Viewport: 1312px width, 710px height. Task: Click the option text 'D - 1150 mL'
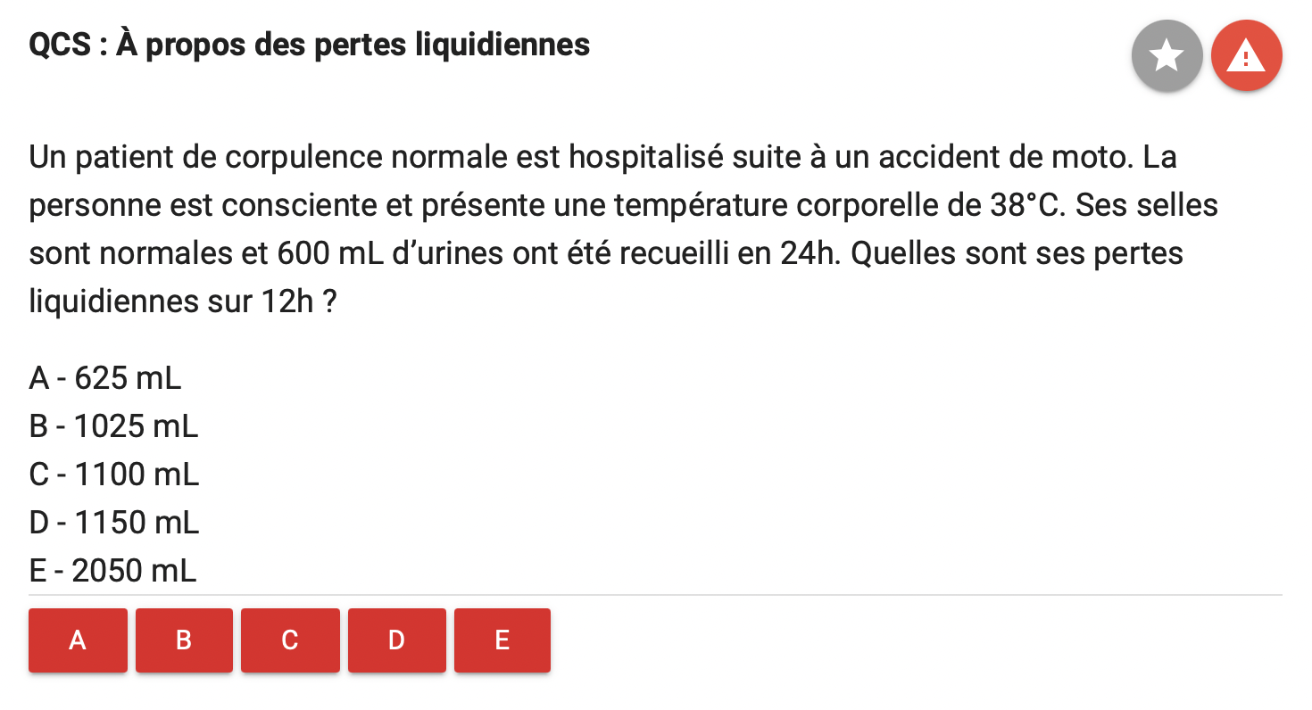pyautogui.click(x=113, y=523)
